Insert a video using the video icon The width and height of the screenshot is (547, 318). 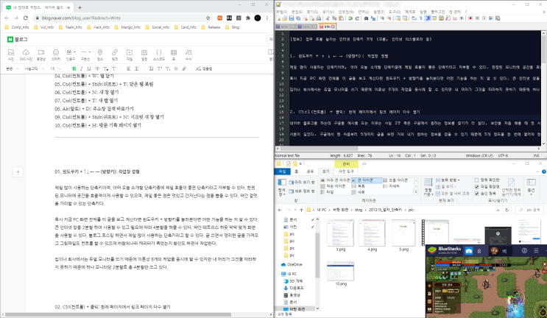coord(41,53)
